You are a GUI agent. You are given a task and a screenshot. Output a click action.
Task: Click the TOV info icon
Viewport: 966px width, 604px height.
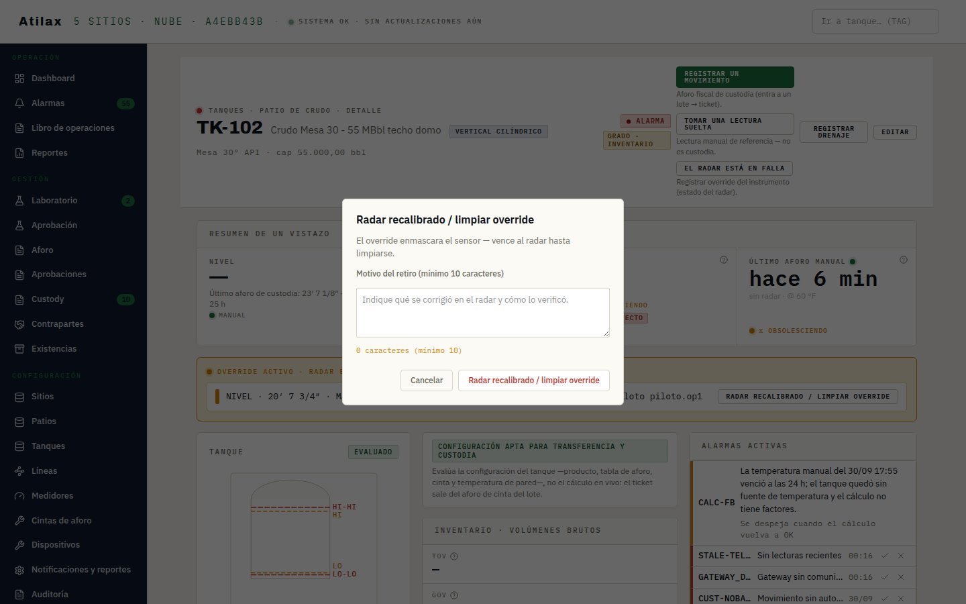[x=454, y=556]
